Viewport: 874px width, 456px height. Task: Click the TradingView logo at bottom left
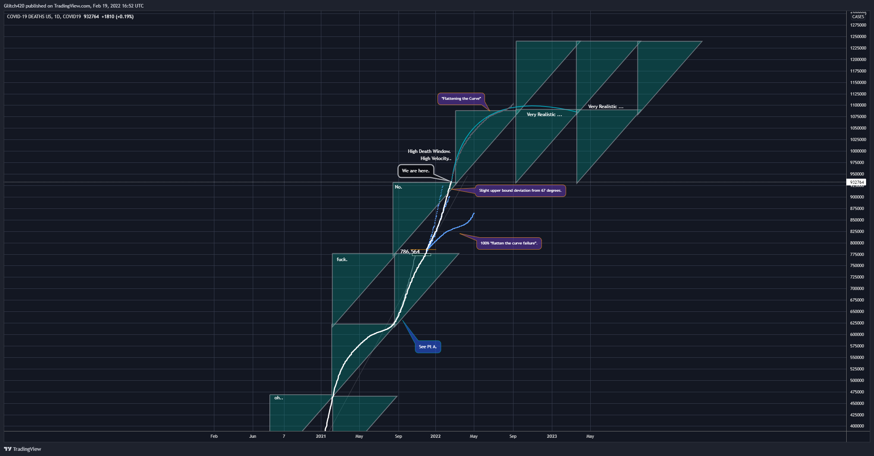point(23,449)
